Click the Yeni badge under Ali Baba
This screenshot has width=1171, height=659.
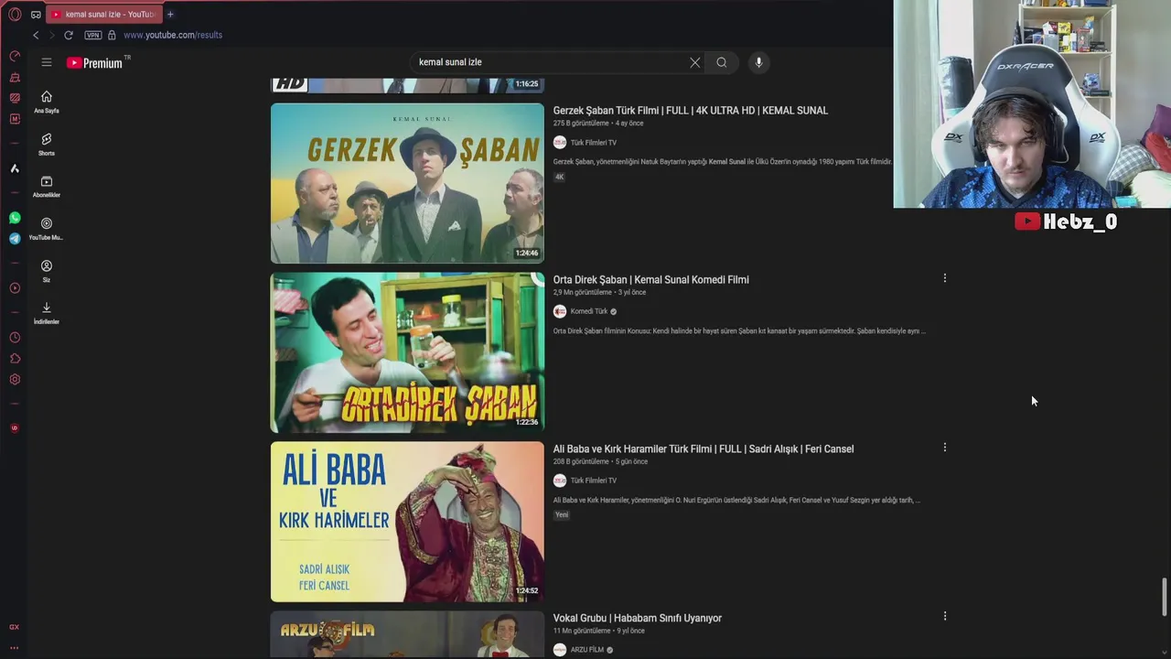(562, 514)
